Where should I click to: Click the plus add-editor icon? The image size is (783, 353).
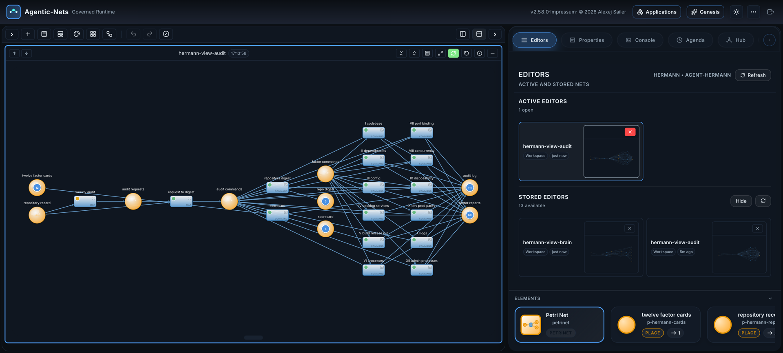(x=28, y=34)
